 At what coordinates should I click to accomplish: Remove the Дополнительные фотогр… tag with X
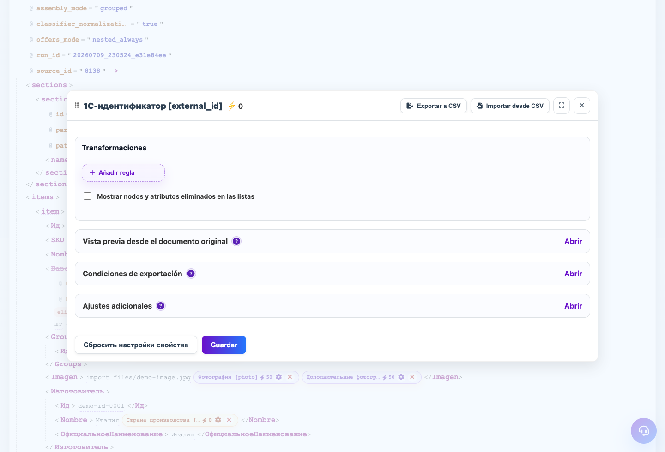pyautogui.click(x=412, y=377)
